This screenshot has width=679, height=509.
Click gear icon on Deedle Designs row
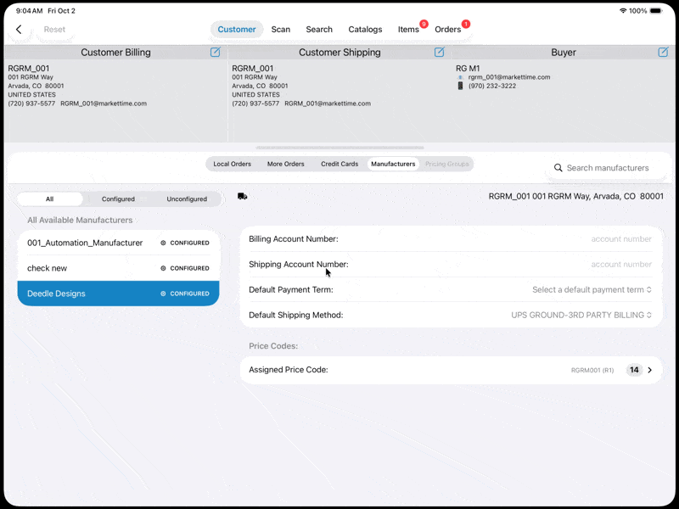(x=163, y=294)
